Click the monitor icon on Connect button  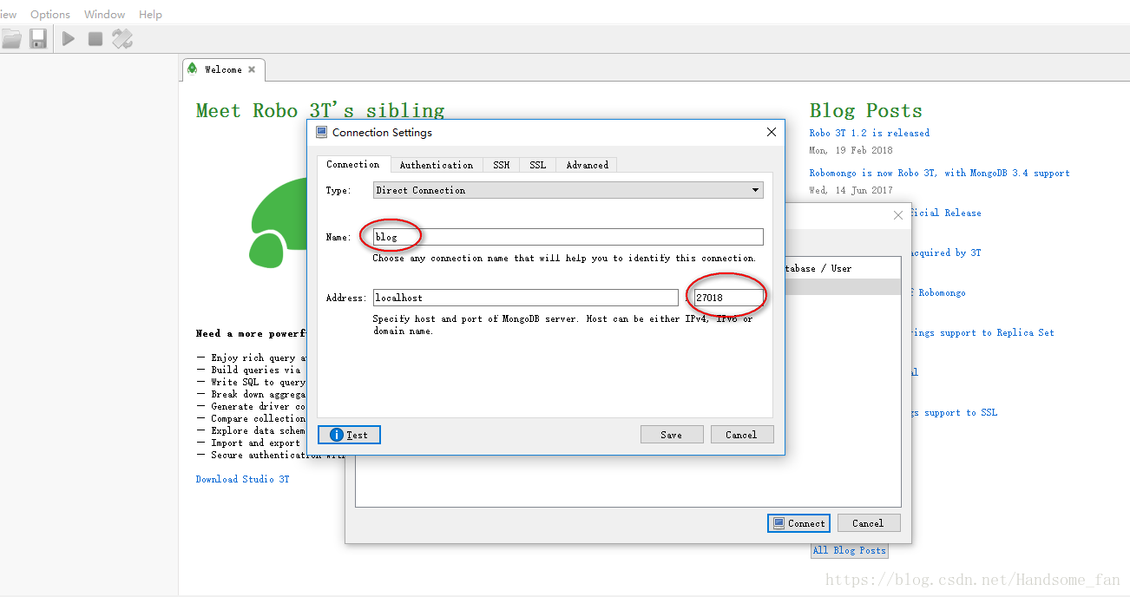[x=779, y=523]
